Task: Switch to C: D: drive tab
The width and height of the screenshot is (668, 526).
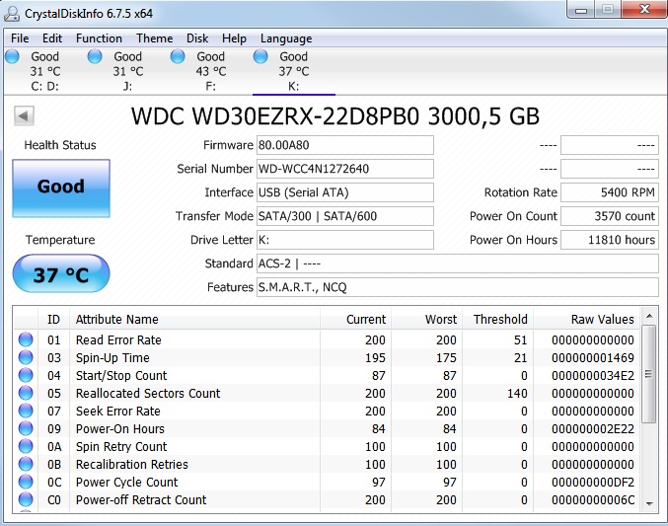Action: (x=44, y=71)
